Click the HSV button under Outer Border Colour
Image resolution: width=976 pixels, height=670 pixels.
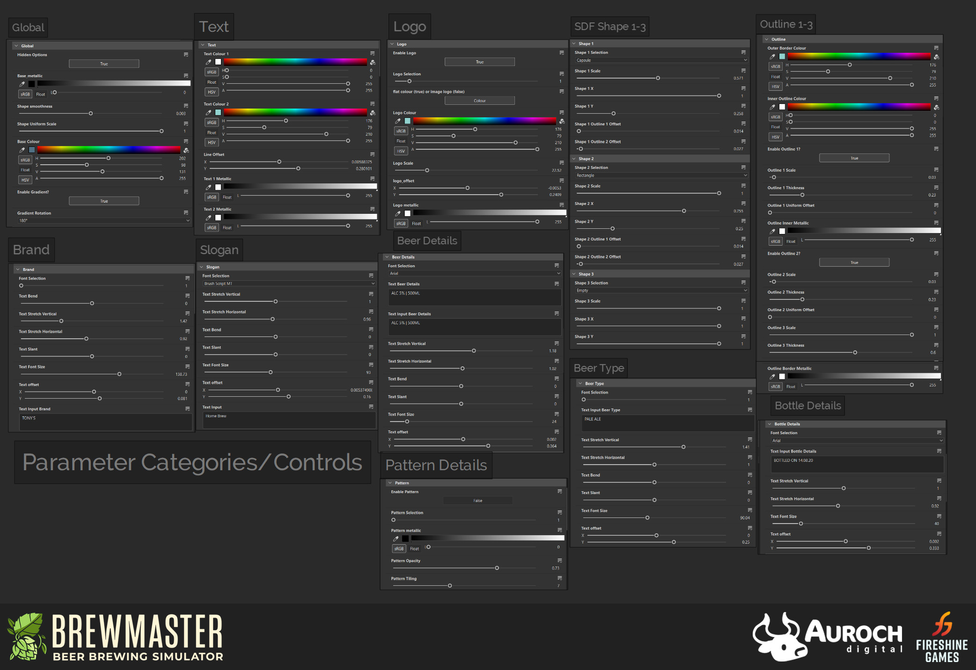click(776, 87)
